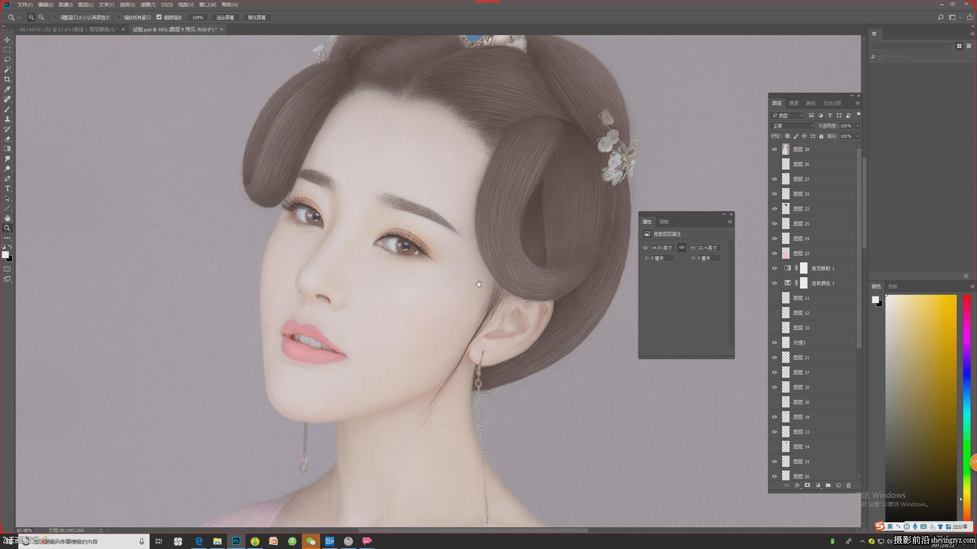Create a new layer group
The height and width of the screenshot is (549, 977).
click(828, 485)
